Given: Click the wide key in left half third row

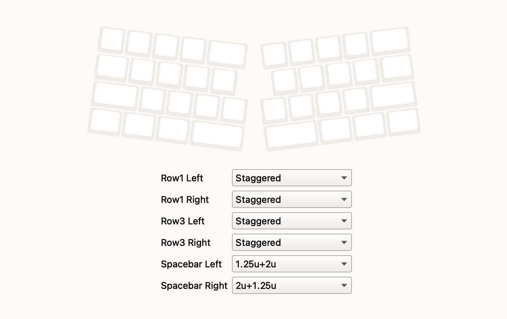Looking at the screenshot, I should [x=115, y=95].
